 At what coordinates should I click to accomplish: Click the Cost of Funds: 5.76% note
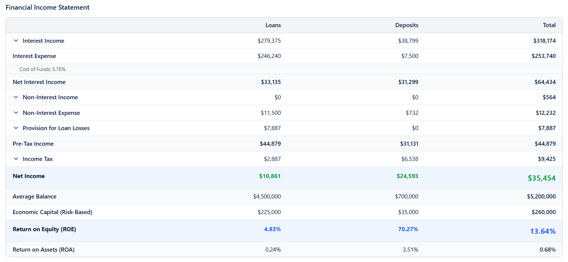point(42,69)
